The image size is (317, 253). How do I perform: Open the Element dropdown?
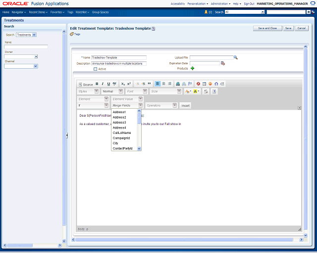click(106, 99)
